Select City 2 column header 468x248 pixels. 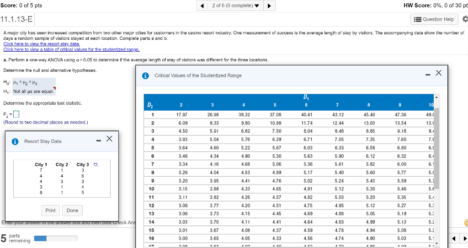click(x=62, y=165)
